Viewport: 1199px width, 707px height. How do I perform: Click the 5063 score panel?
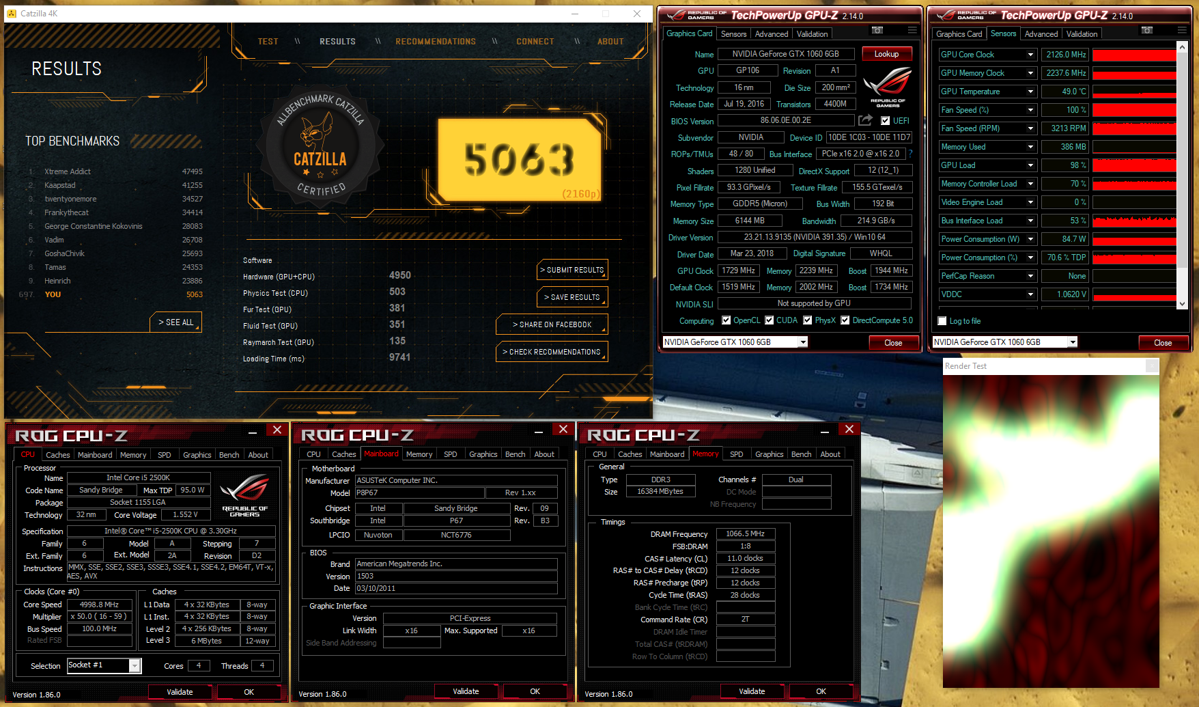point(519,161)
